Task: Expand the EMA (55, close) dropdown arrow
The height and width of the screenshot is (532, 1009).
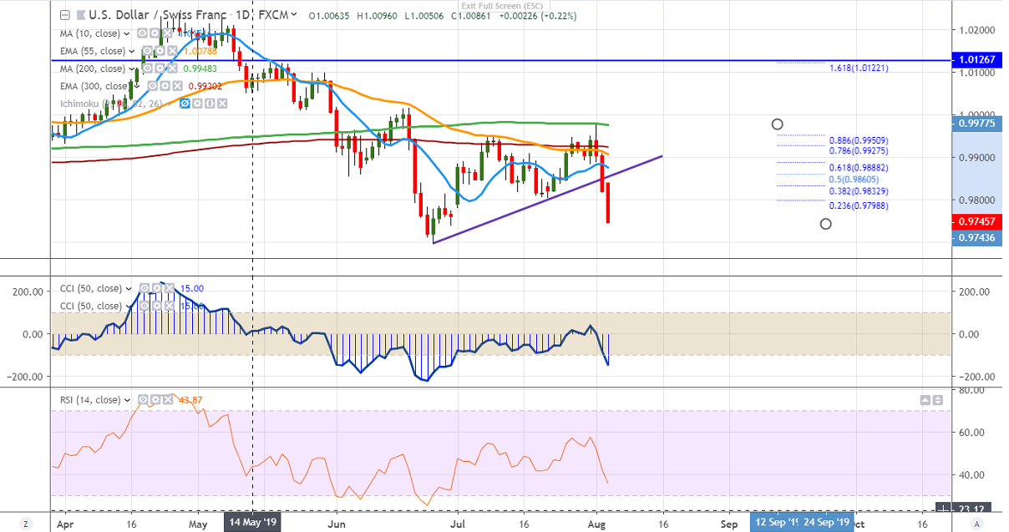Action: [132, 51]
